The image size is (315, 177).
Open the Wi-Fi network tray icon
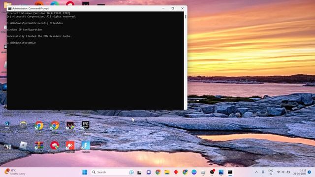(279, 172)
